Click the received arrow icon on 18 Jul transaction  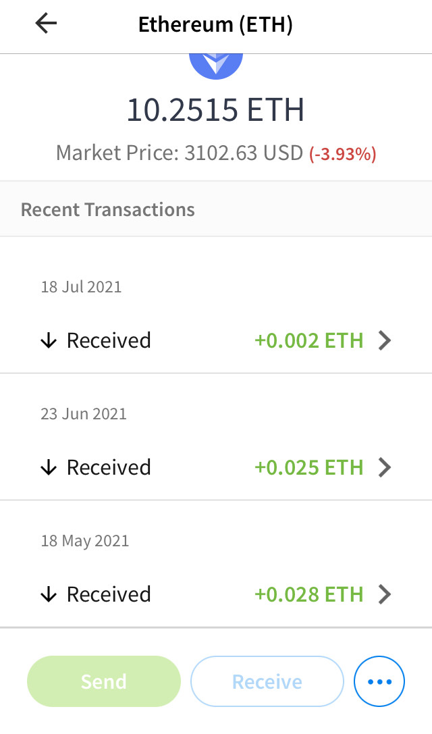pos(48,340)
